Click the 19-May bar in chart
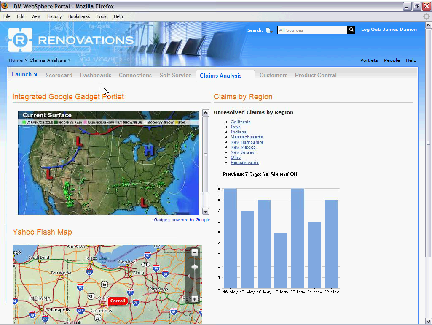This screenshot has height=325, width=432. [281, 261]
